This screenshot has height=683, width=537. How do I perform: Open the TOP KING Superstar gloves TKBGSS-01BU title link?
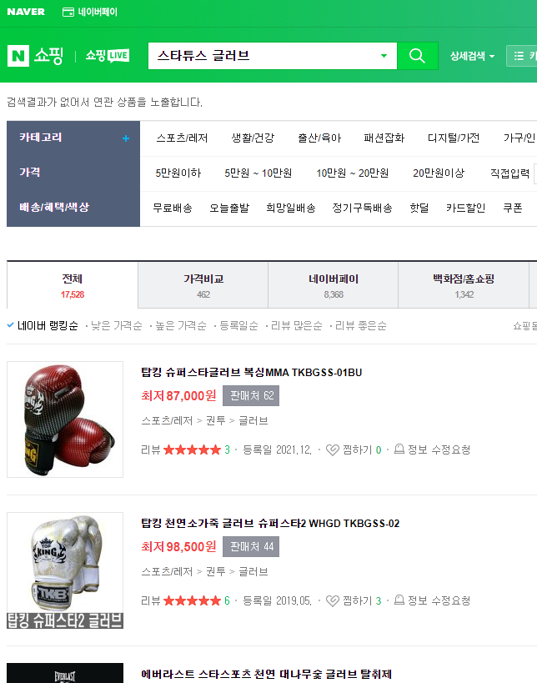tap(251, 373)
